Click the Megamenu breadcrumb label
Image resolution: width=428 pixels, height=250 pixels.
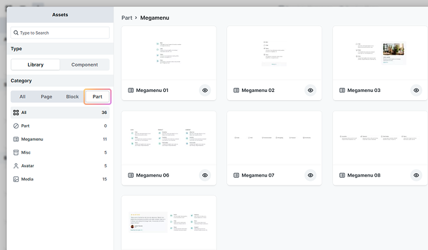coord(155,18)
